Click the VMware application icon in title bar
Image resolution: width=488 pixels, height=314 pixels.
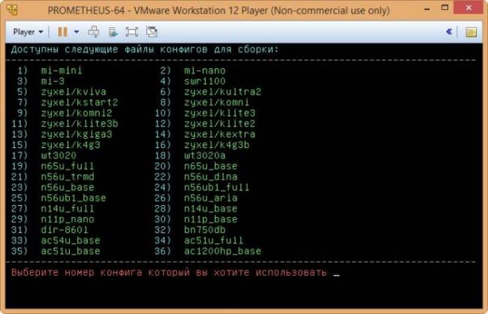click(x=12, y=10)
